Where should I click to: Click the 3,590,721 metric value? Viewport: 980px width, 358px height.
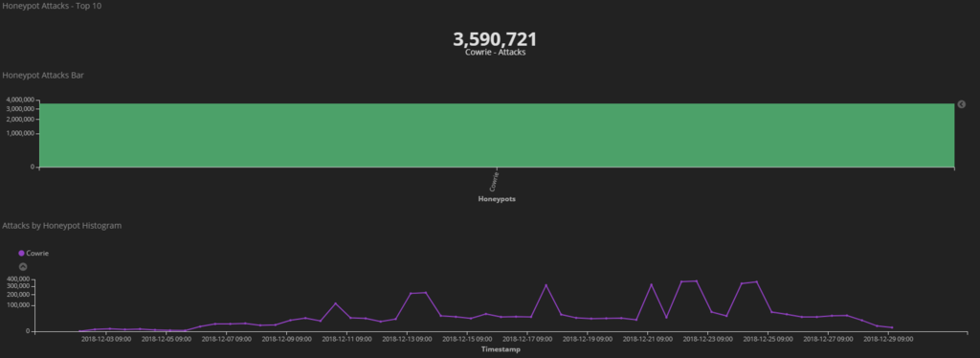pyautogui.click(x=495, y=39)
